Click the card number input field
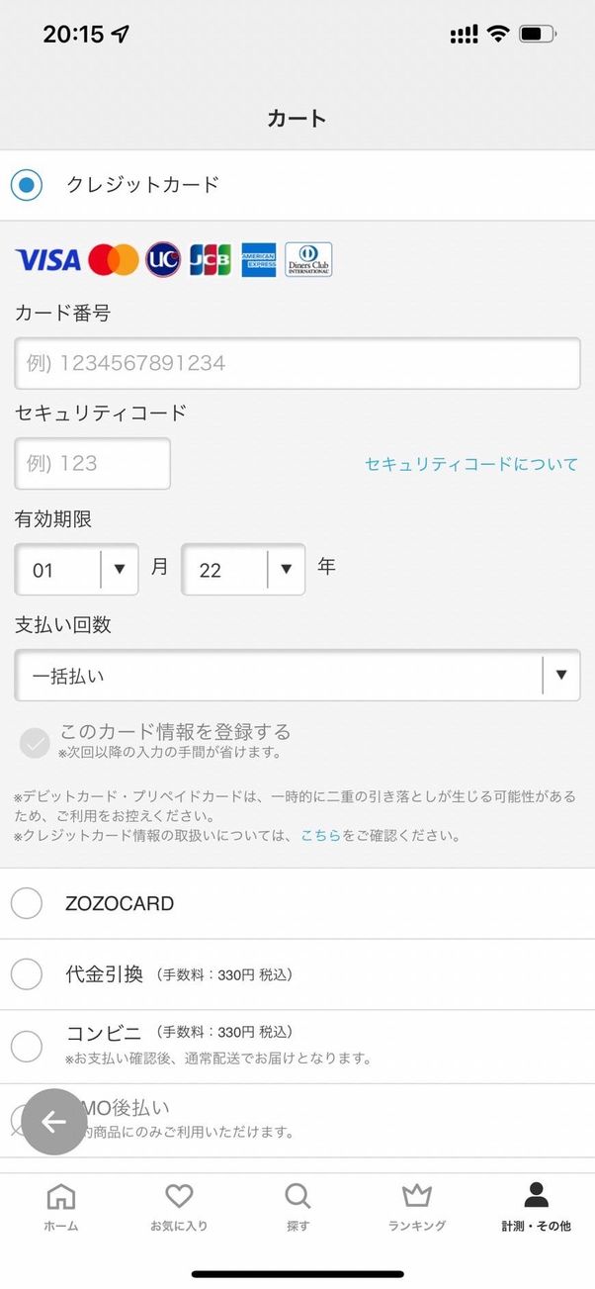This screenshot has height=1289, width=595. tap(297, 363)
